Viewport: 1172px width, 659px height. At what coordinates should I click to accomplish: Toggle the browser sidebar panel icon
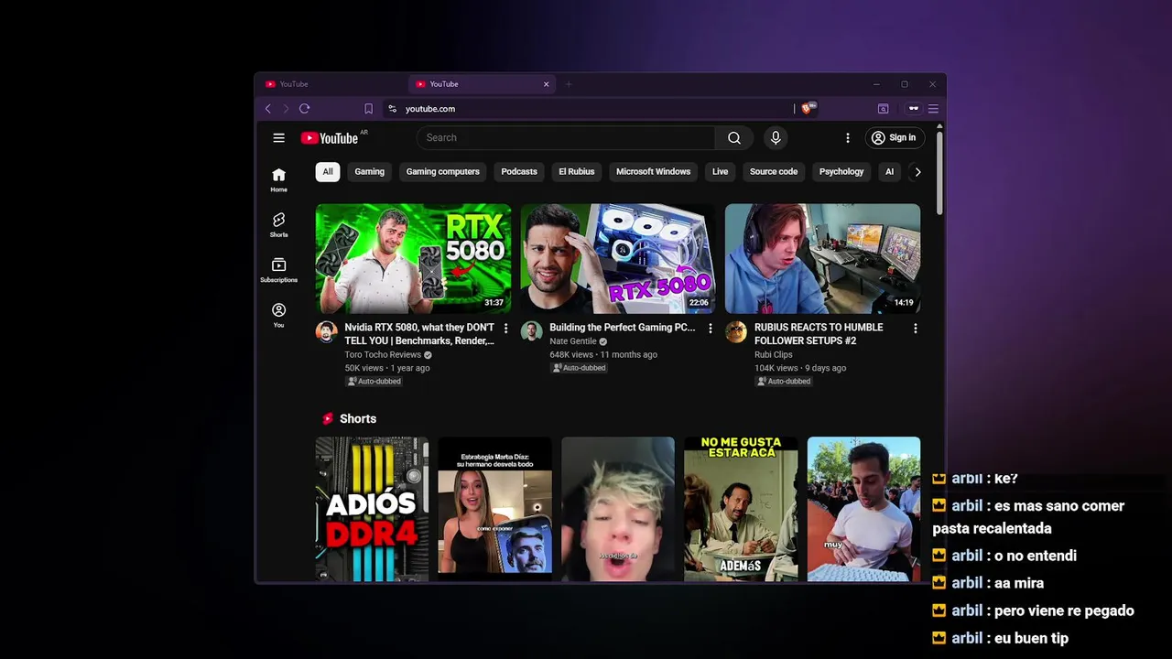pos(883,109)
